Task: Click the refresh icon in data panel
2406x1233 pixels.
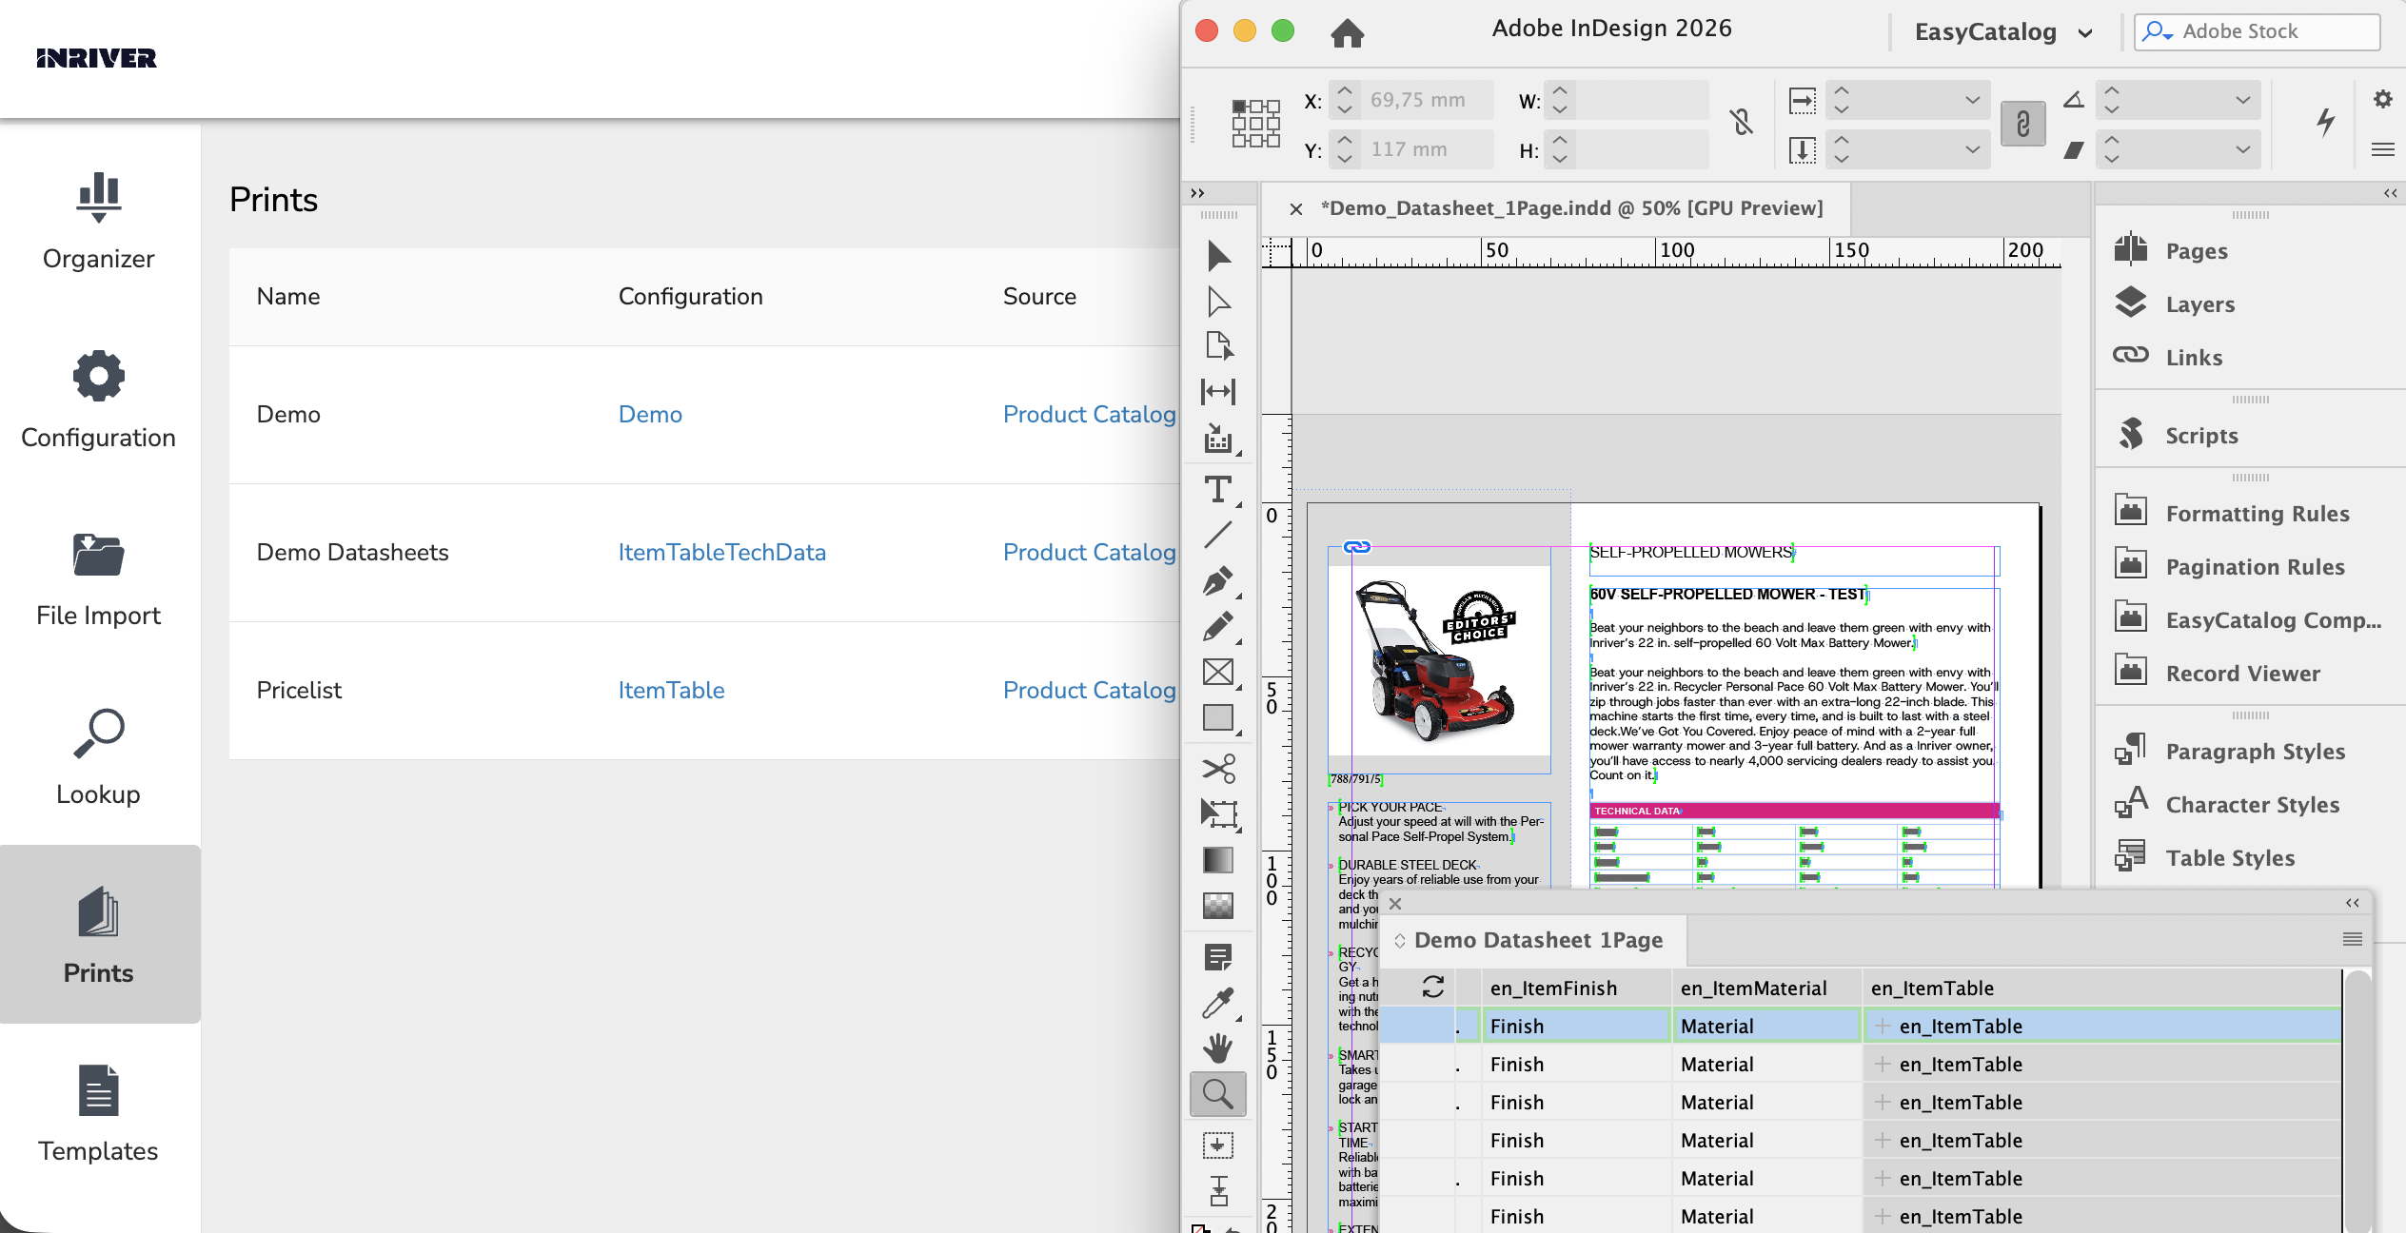Action: coord(1432,988)
